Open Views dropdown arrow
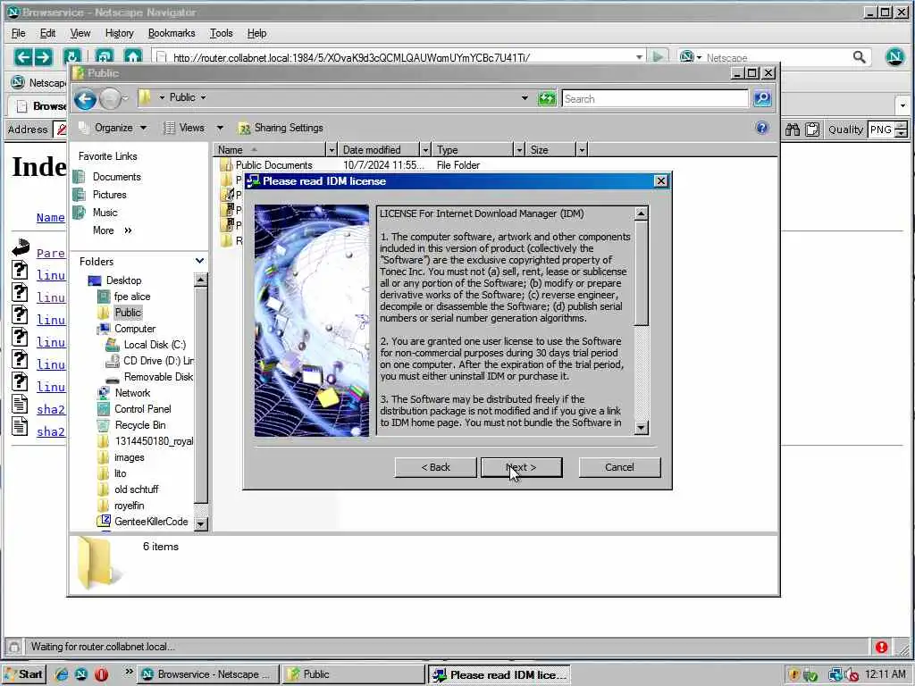This screenshot has height=686, width=915. (220, 128)
